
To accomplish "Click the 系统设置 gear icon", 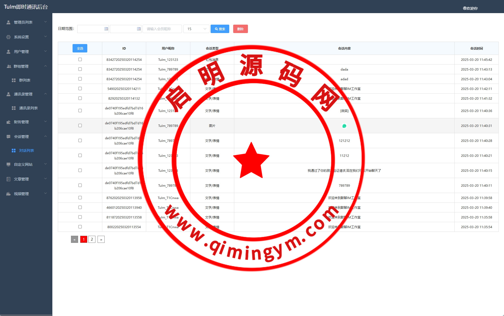I will coord(8,37).
